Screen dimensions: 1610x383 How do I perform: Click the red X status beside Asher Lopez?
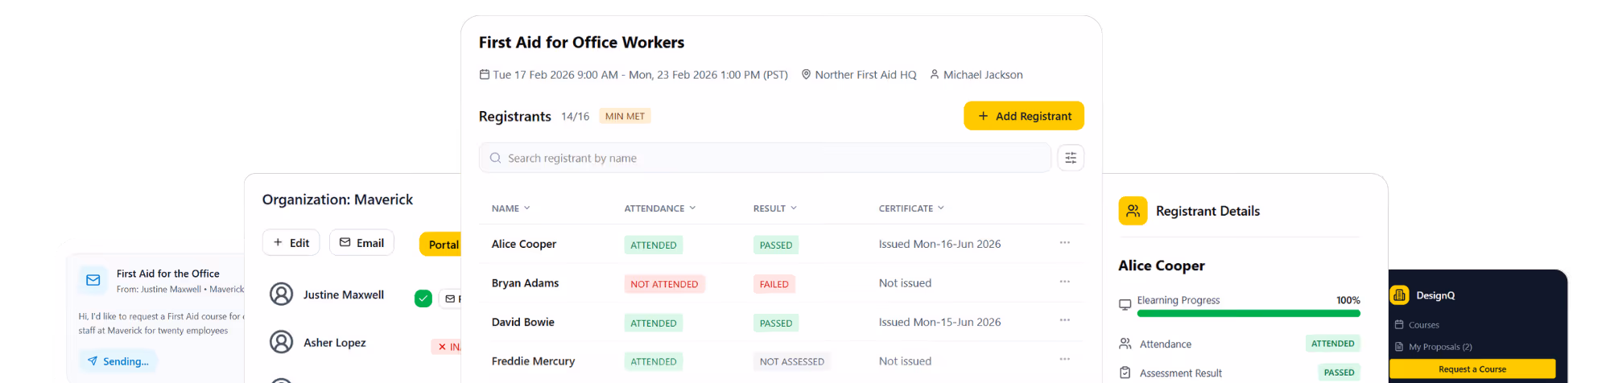pyautogui.click(x=446, y=347)
